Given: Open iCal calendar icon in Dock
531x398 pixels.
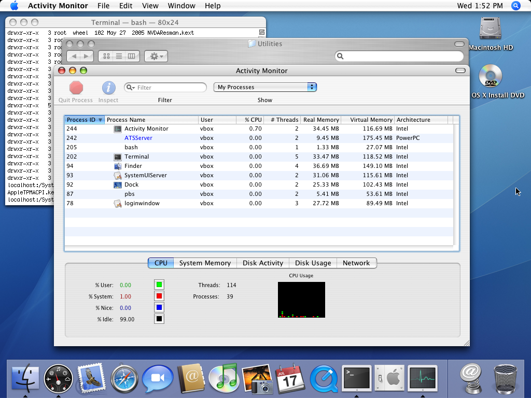Looking at the screenshot, I should (x=290, y=378).
